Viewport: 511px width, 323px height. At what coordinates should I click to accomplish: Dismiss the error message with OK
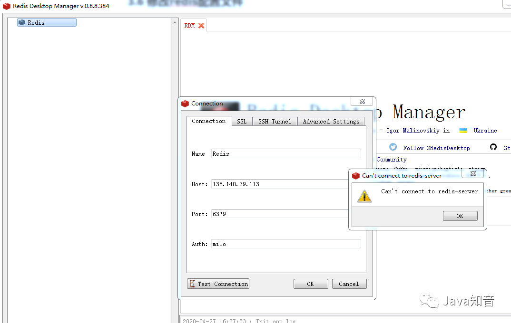pos(460,216)
